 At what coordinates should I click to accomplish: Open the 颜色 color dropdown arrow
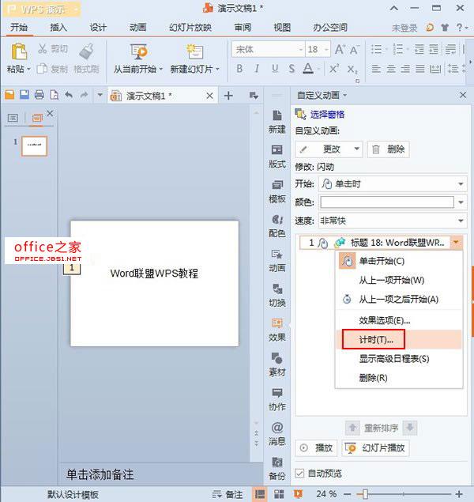pos(461,202)
